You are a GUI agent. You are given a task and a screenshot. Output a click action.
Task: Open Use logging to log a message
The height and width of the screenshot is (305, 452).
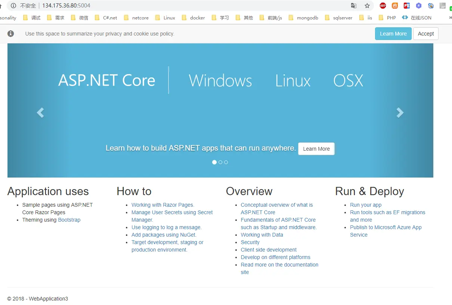167,227
